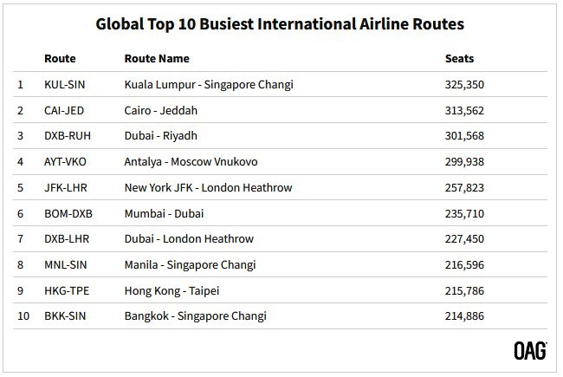563x377 pixels.
Task: Click the table title heading
Action: (280, 24)
